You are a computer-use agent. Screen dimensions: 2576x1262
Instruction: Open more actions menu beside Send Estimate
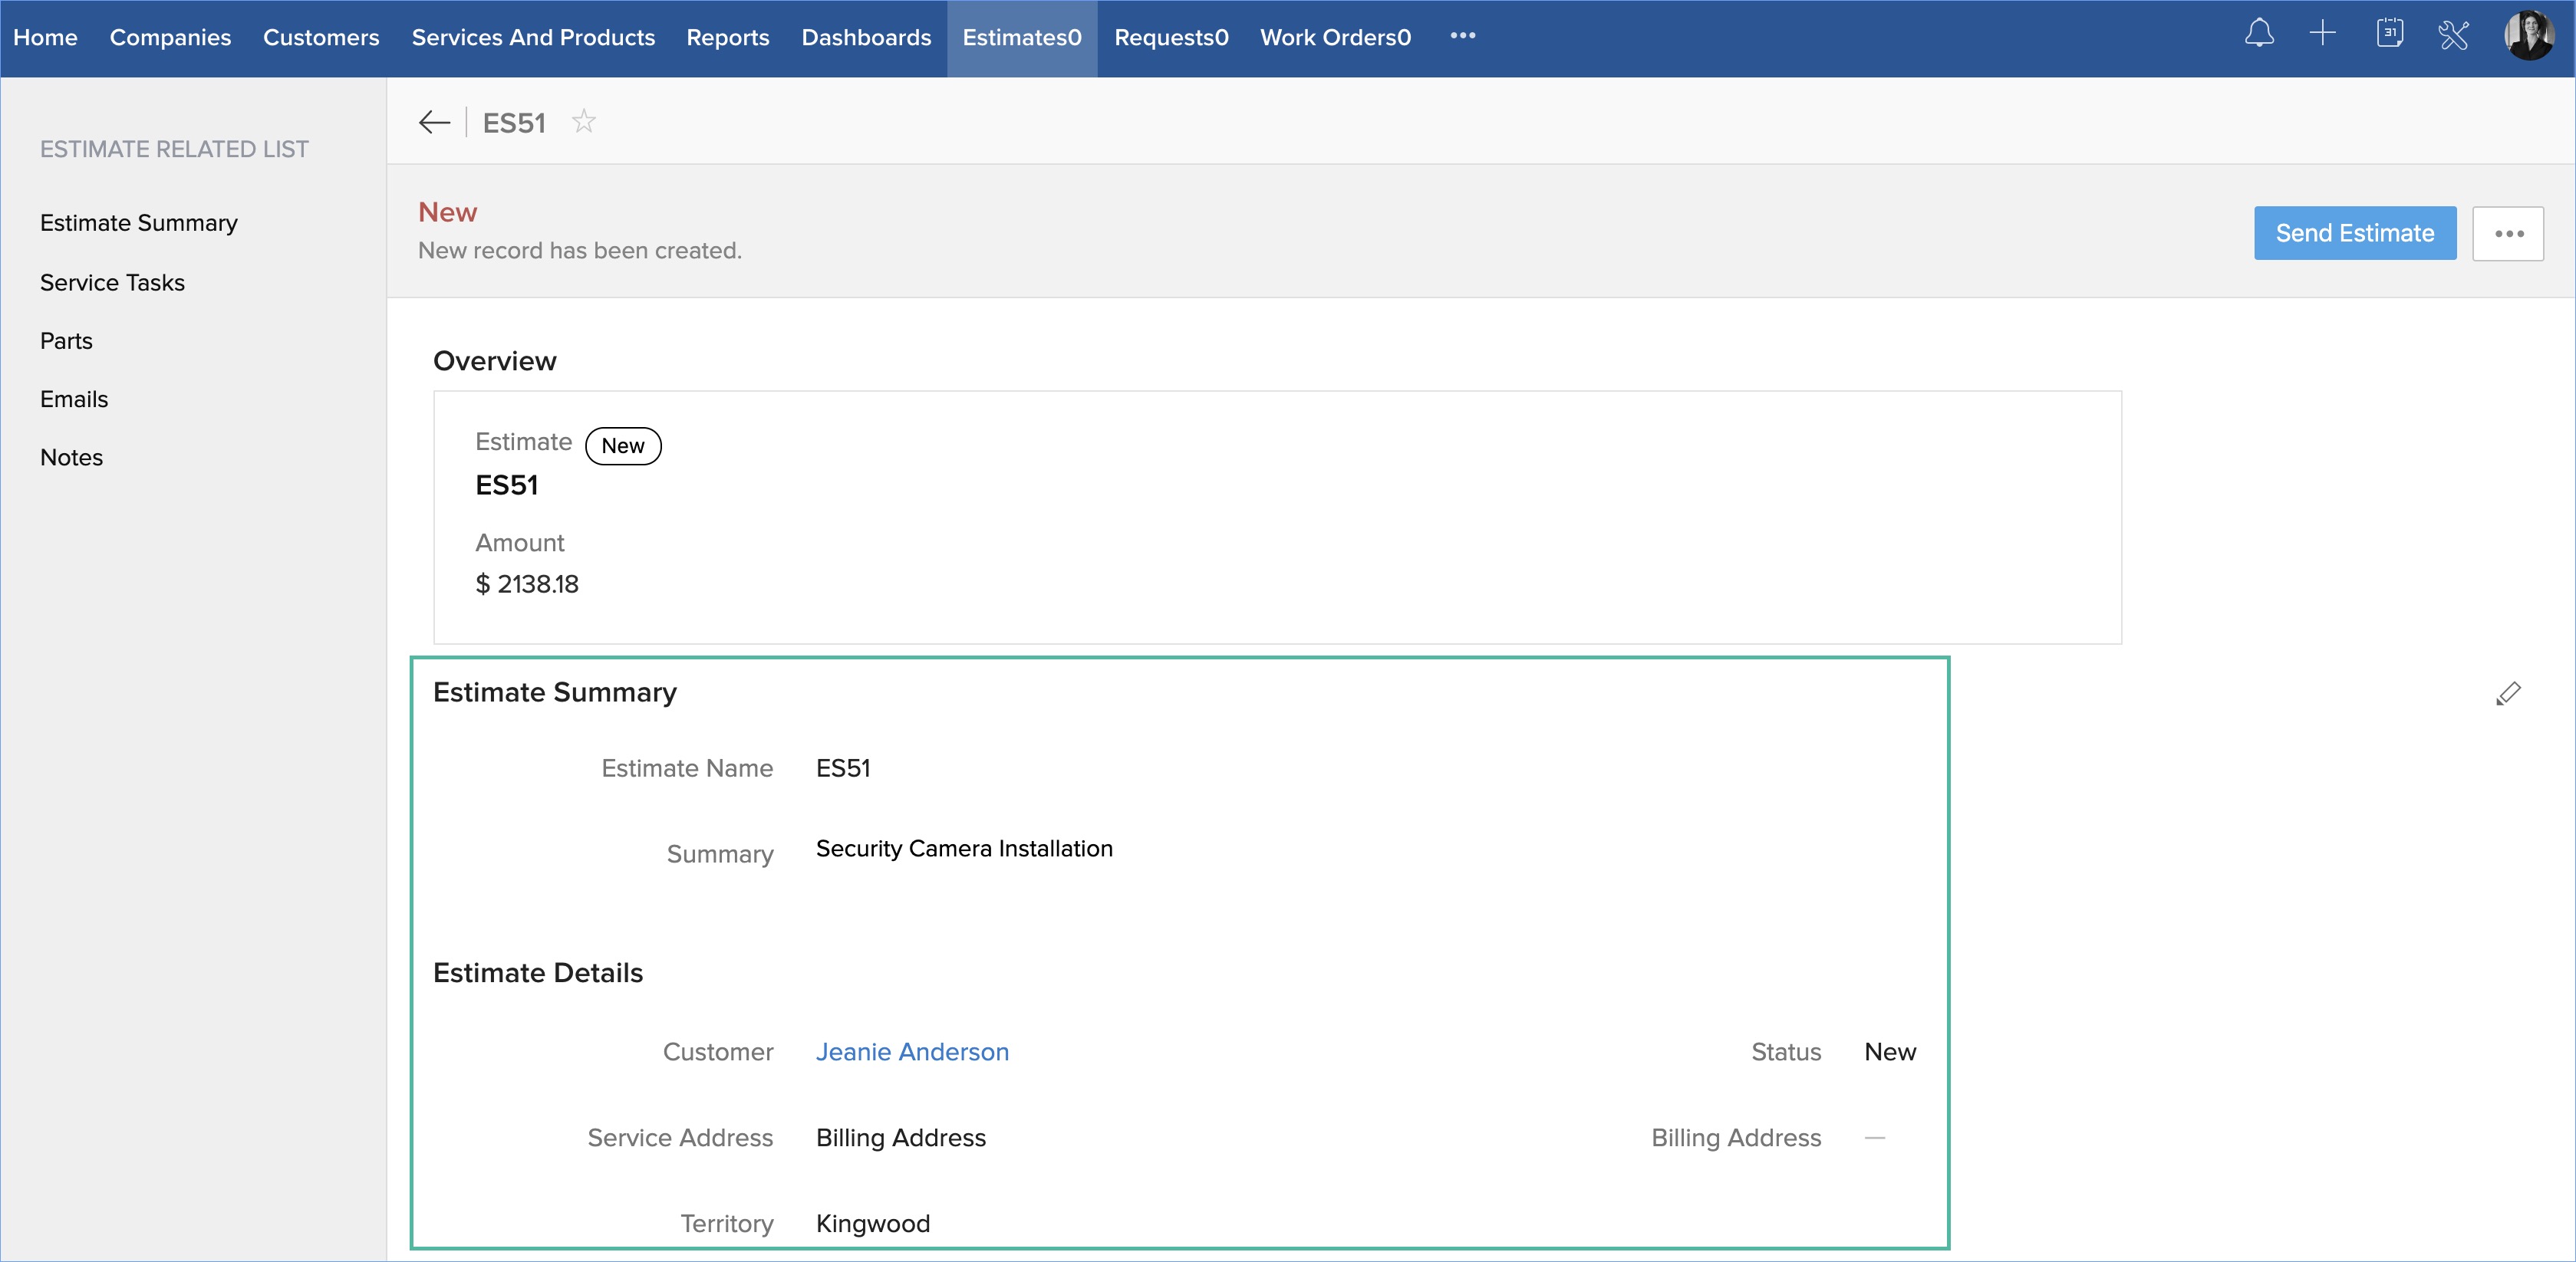pos(2507,234)
